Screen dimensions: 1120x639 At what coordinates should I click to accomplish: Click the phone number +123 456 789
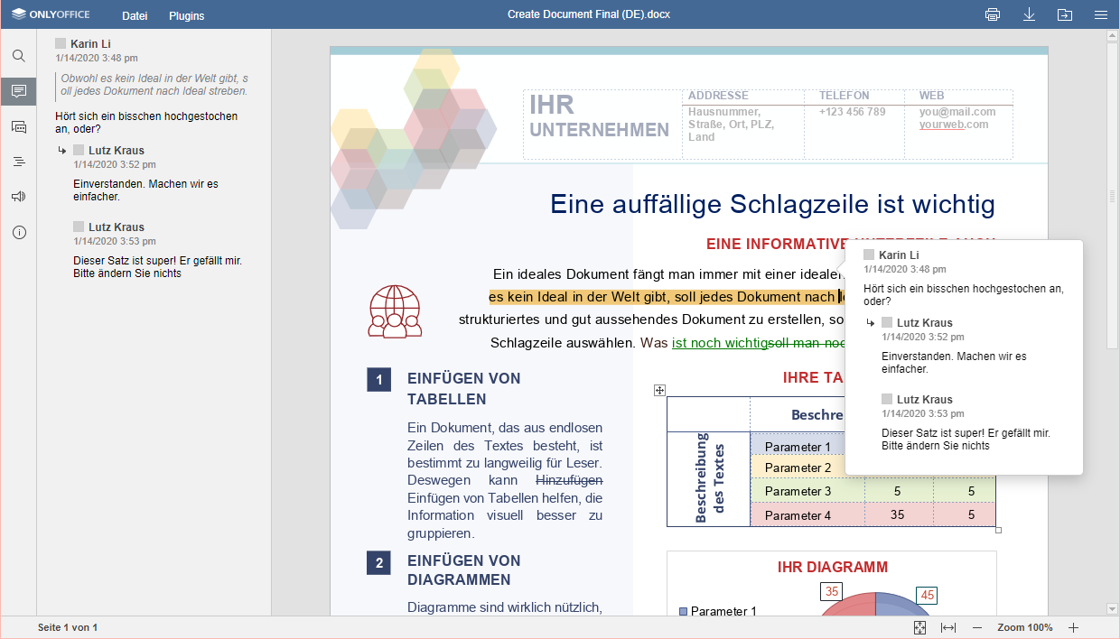853,112
